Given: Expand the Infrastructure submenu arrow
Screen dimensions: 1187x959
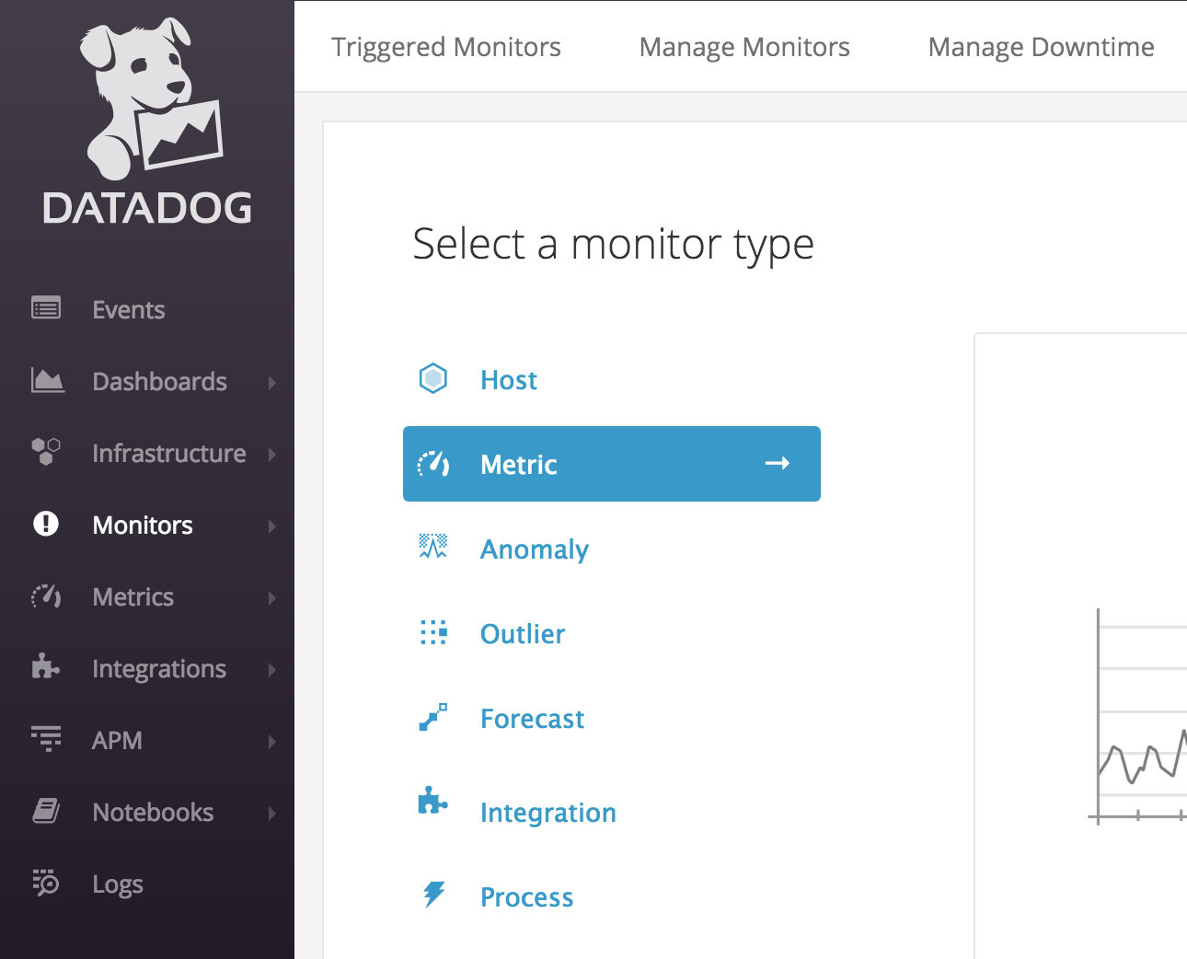Looking at the screenshot, I should 271,454.
